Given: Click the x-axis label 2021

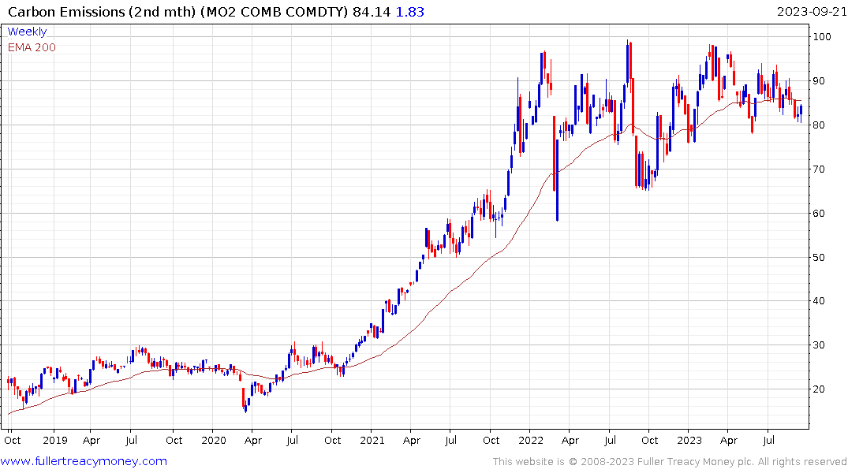Looking at the screenshot, I should [372, 441].
